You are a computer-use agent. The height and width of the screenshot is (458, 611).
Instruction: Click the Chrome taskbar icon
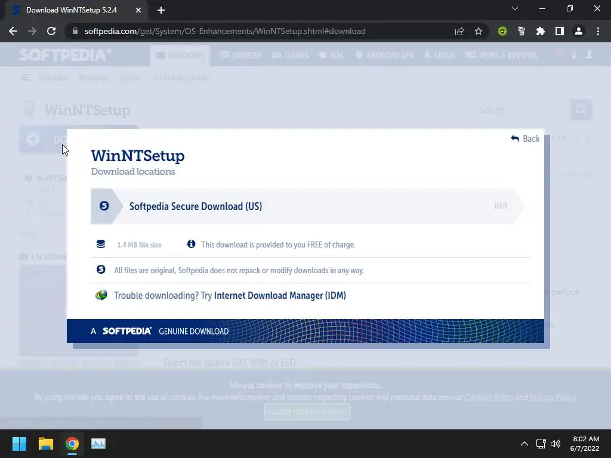click(x=72, y=444)
